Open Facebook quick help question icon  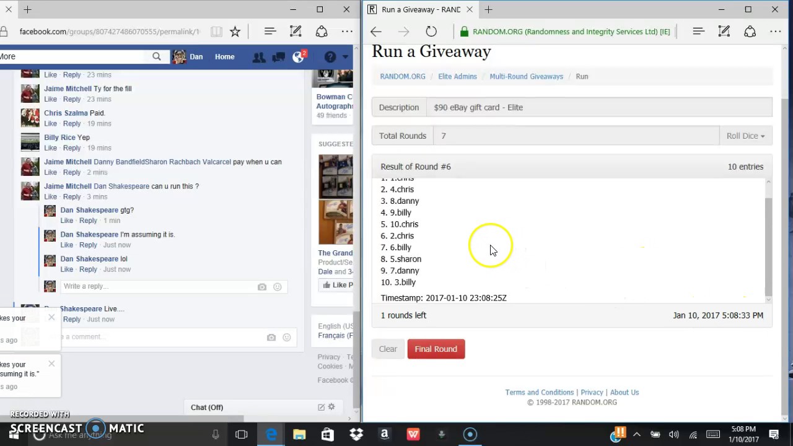(330, 57)
